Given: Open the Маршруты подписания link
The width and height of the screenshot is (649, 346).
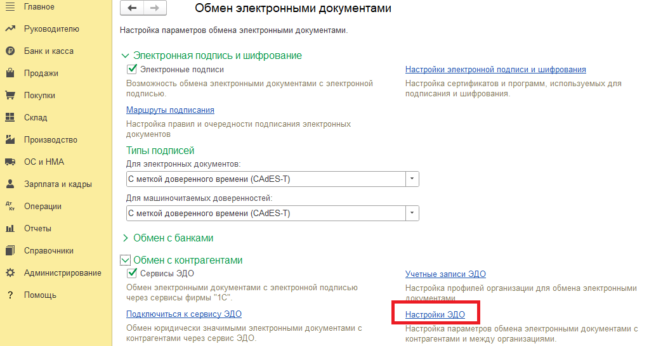Looking at the screenshot, I should pyautogui.click(x=170, y=110).
